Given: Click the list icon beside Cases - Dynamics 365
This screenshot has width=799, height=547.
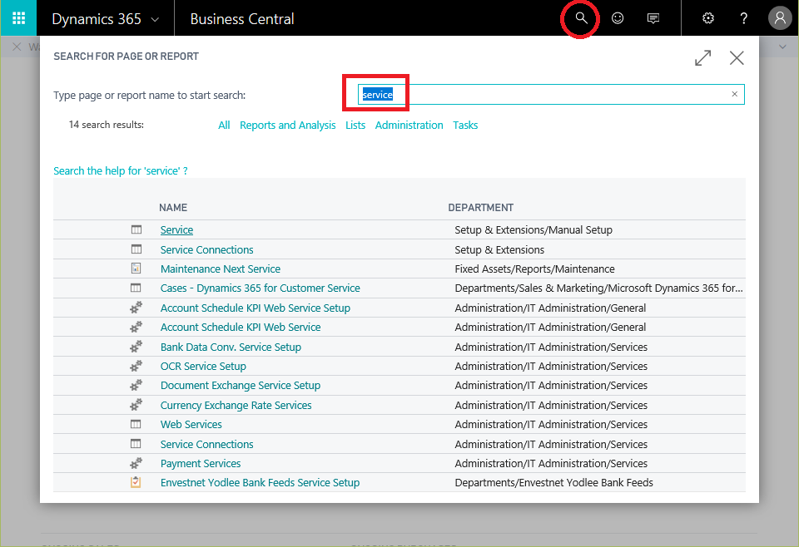Looking at the screenshot, I should 136,288.
